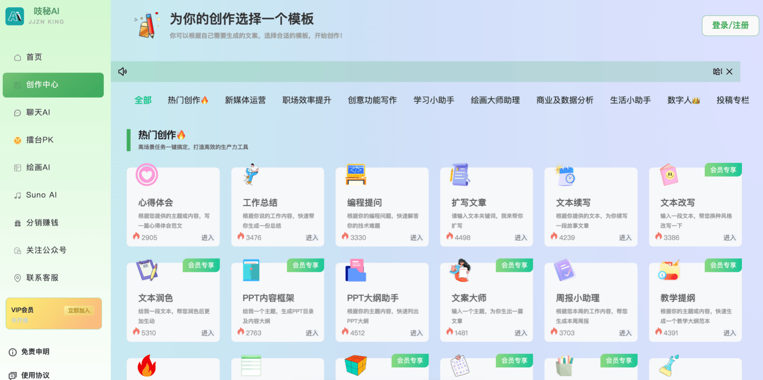The height and width of the screenshot is (380, 763).
Task: Click the 登录/注册 button
Action: [730, 26]
